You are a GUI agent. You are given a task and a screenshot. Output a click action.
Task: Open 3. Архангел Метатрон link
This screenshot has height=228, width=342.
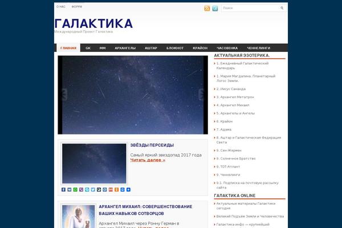[x=235, y=97]
